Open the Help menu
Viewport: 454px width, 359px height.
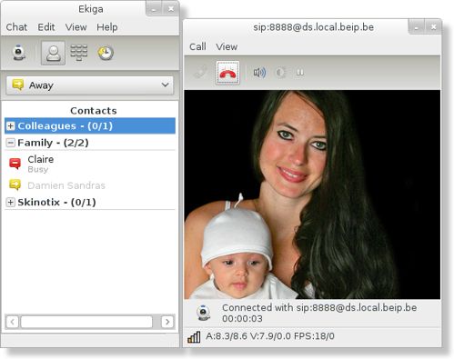coord(107,27)
